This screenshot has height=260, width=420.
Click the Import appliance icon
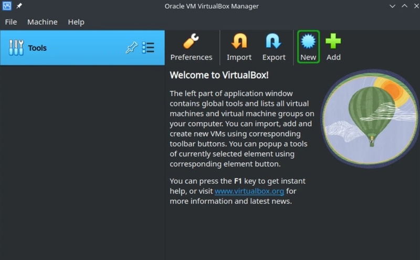pos(239,47)
